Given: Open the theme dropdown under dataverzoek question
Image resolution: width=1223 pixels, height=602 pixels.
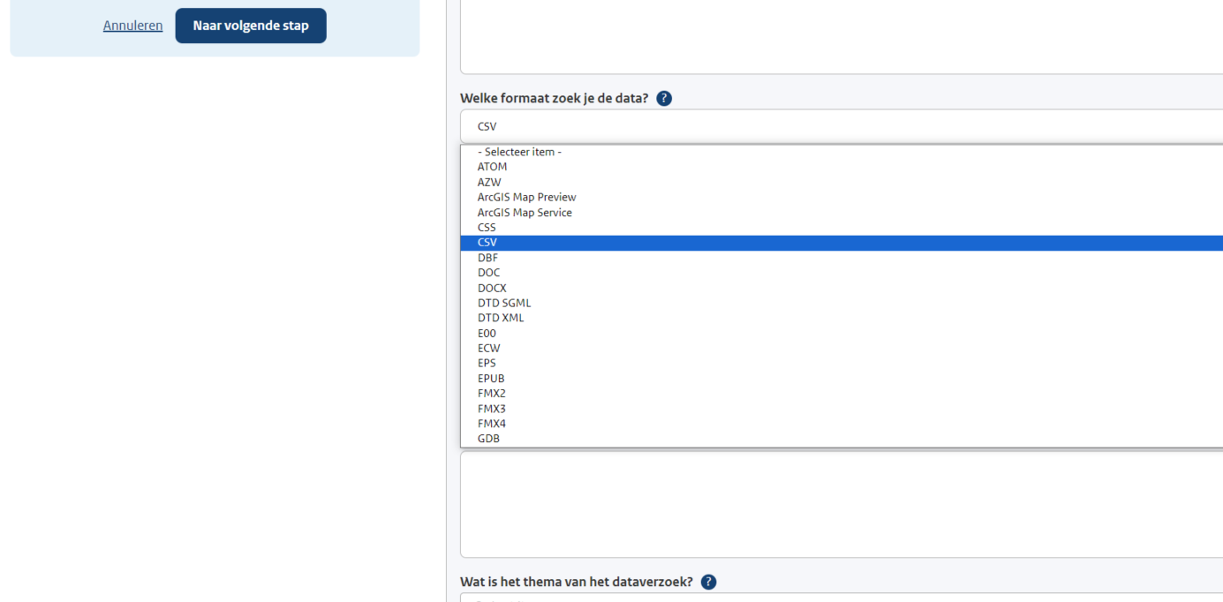Looking at the screenshot, I should coord(841,598).
